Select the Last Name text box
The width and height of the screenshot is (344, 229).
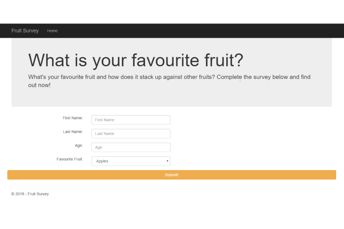point(131,133)
